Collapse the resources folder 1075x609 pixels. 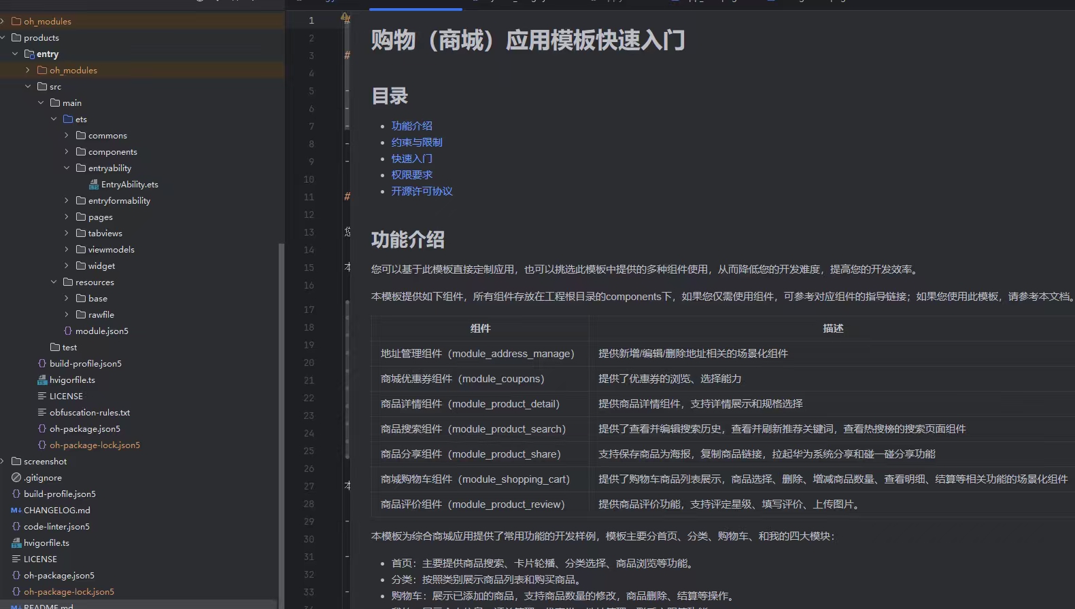coord(54,282)
